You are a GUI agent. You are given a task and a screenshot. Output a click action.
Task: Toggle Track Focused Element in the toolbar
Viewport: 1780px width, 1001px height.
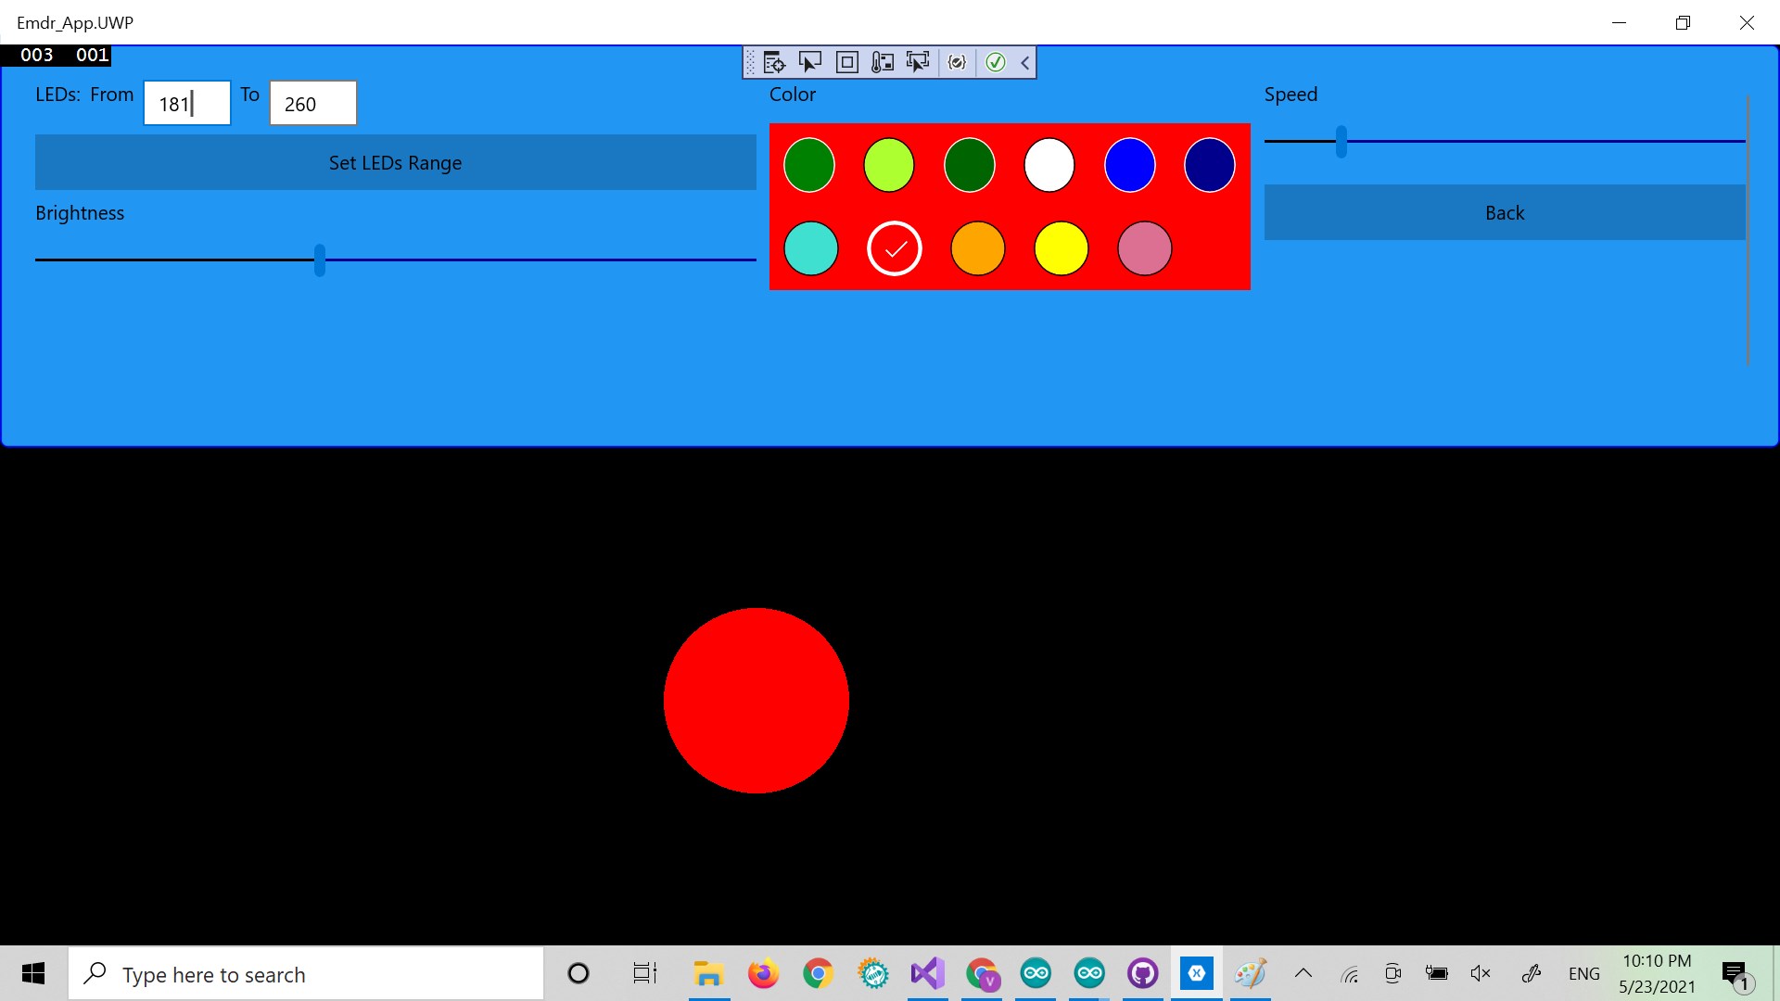click(919, 62)
